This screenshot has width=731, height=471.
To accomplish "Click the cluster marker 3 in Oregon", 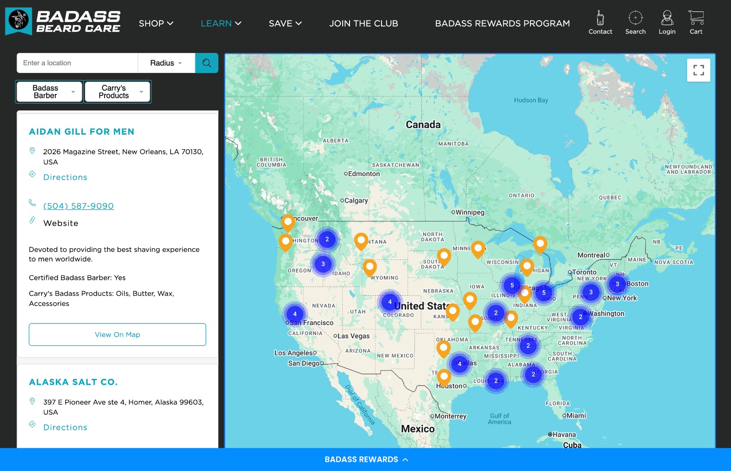I will coord(323,264).
